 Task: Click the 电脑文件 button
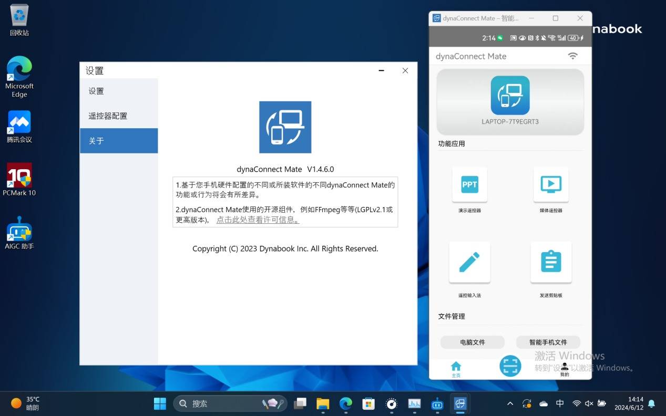(x=473, y=342)
